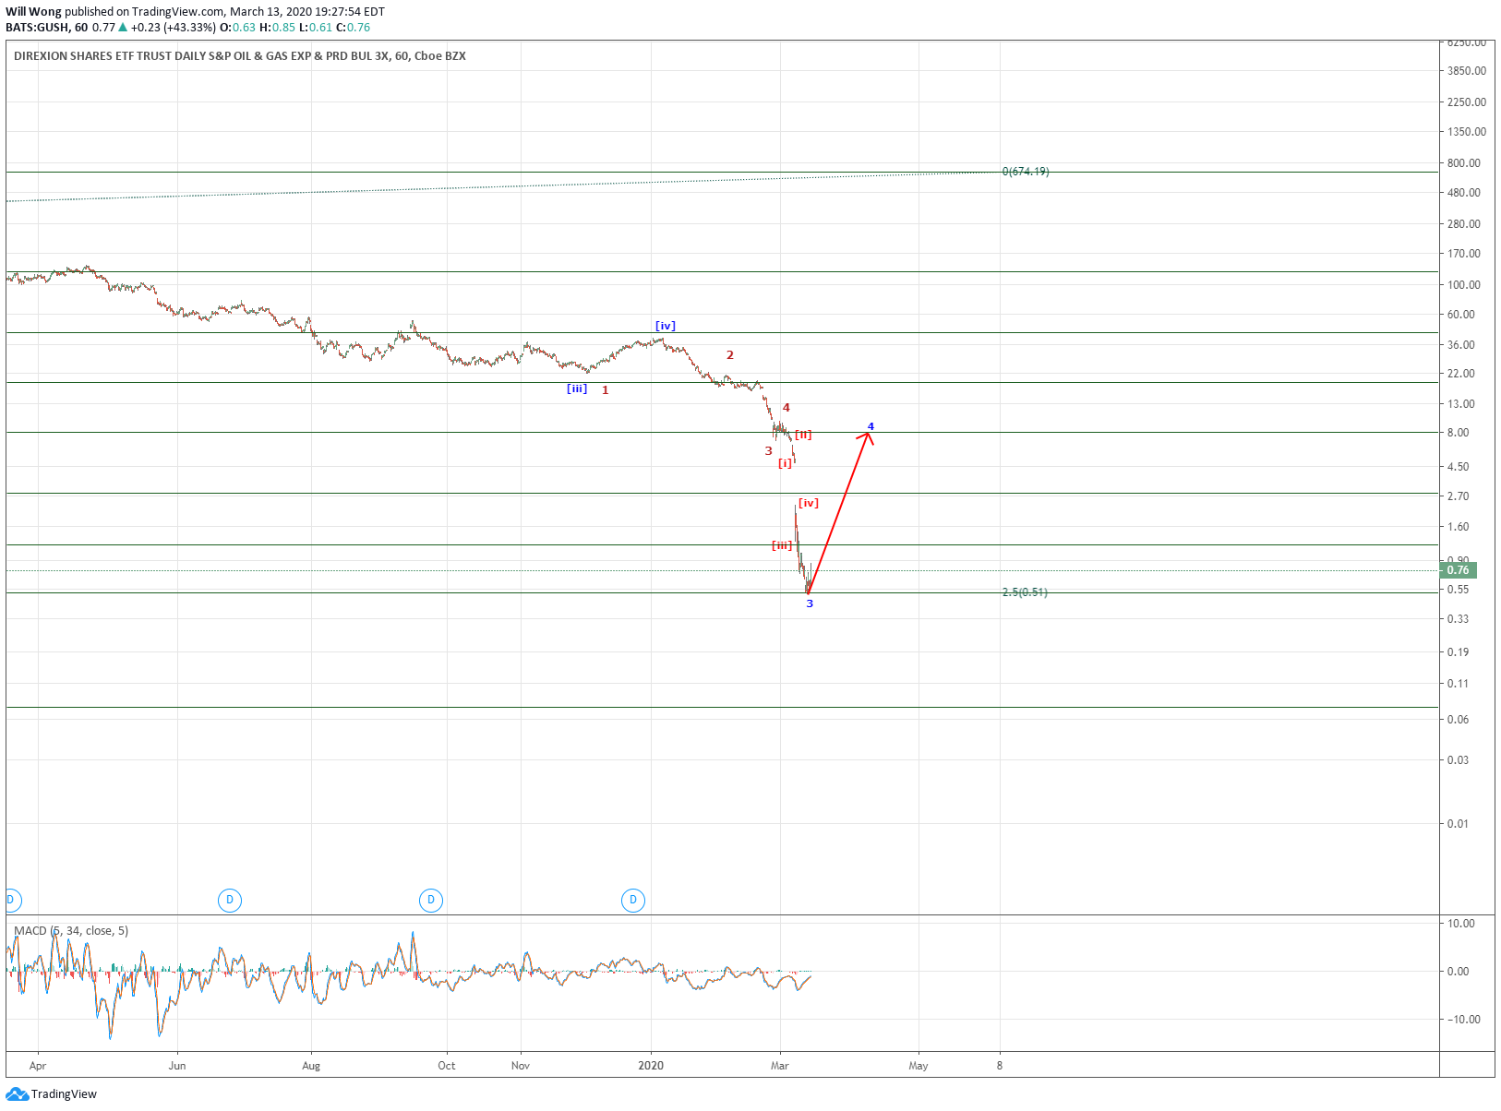Select the red [iv] wave label

[x=809, y=503]
